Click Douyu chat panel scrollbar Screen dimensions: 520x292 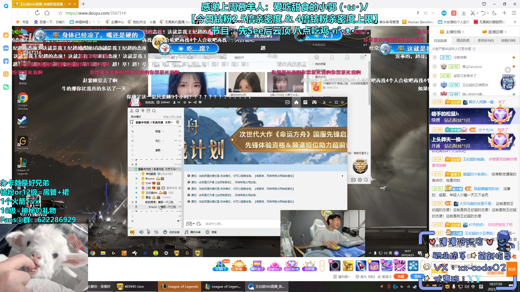[518, 246]
